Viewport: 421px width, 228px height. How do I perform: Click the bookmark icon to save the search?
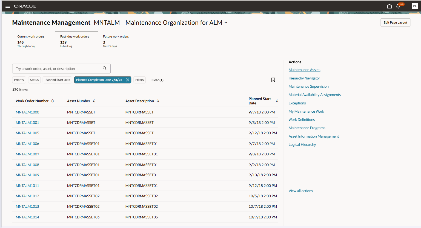273,80
